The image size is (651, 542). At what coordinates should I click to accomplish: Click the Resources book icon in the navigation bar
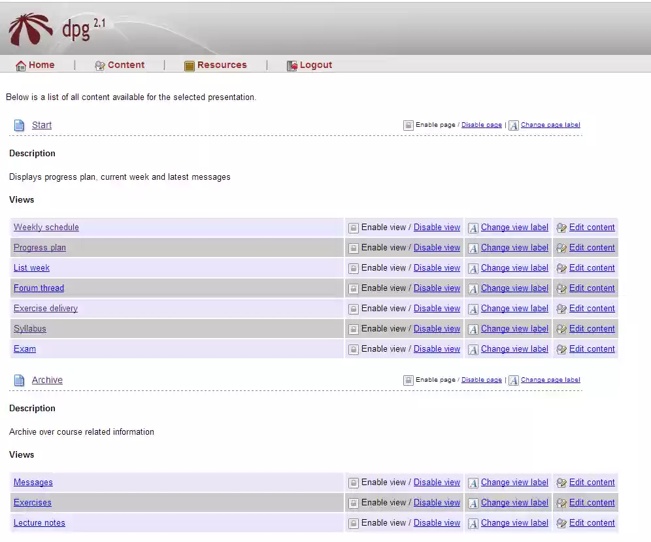[188, 65]
